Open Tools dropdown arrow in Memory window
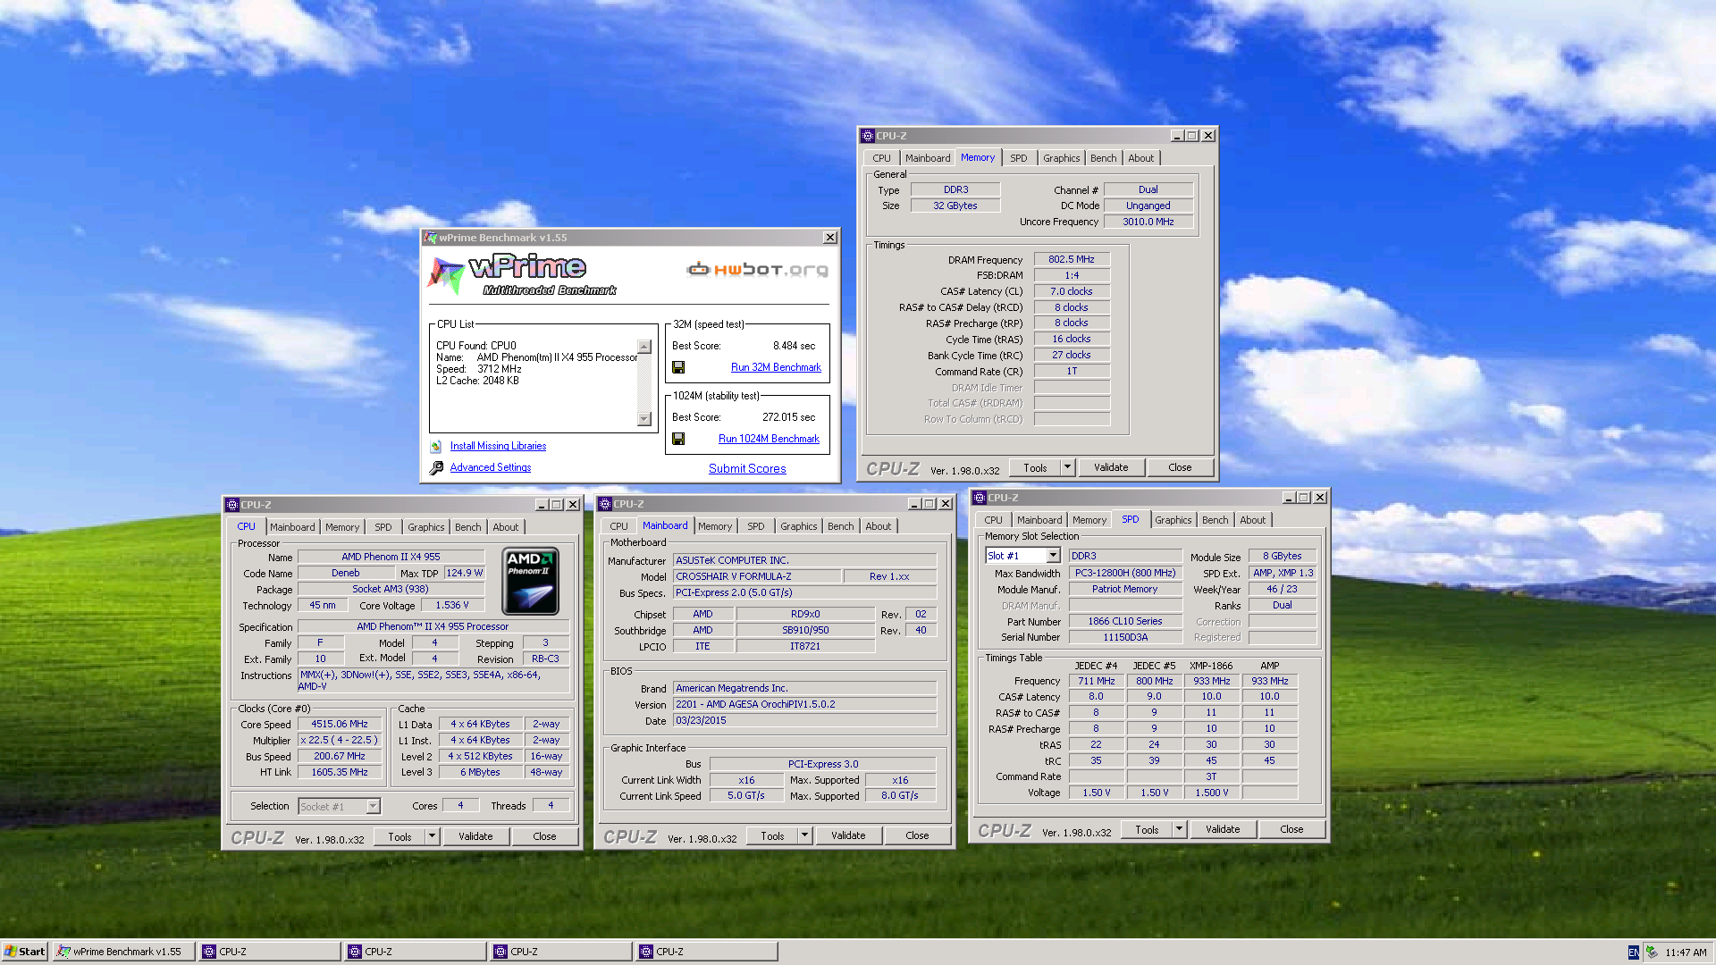 1067,467
